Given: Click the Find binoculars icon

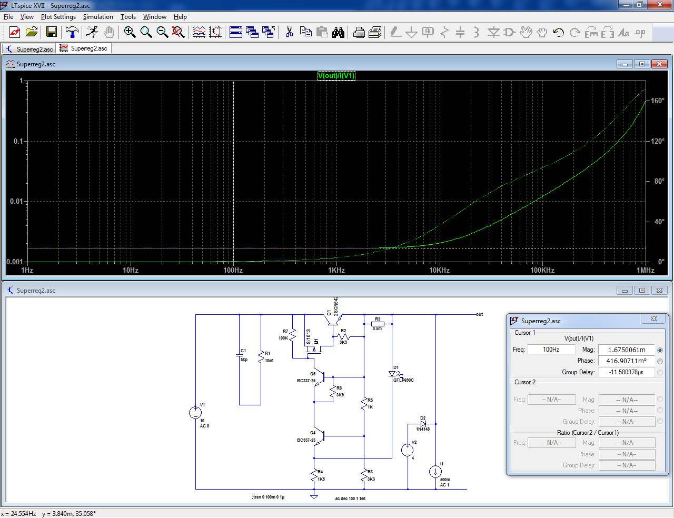Looking at the screenshot, I should point(338,33).
